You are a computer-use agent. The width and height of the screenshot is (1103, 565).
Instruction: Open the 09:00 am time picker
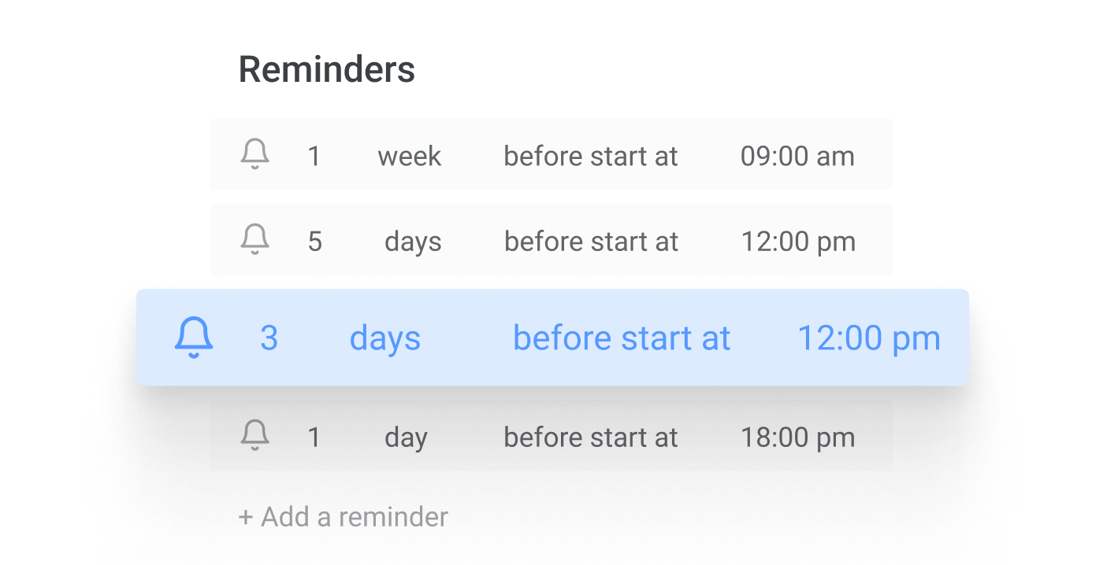click(798, 155)
